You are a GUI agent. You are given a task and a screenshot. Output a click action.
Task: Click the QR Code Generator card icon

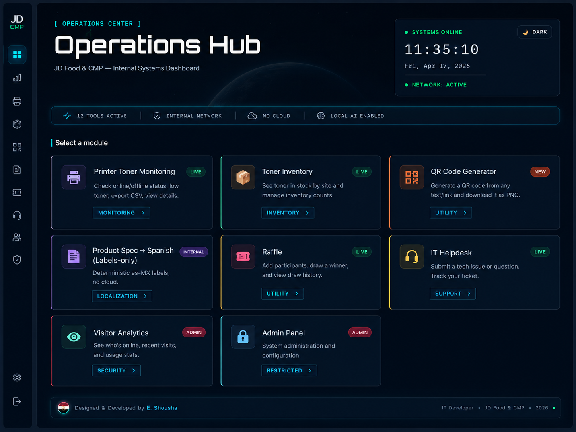pyautogui.click(x=412, y=177)
